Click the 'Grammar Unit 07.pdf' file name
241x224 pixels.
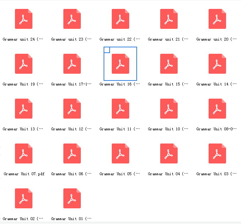point(24,174)
